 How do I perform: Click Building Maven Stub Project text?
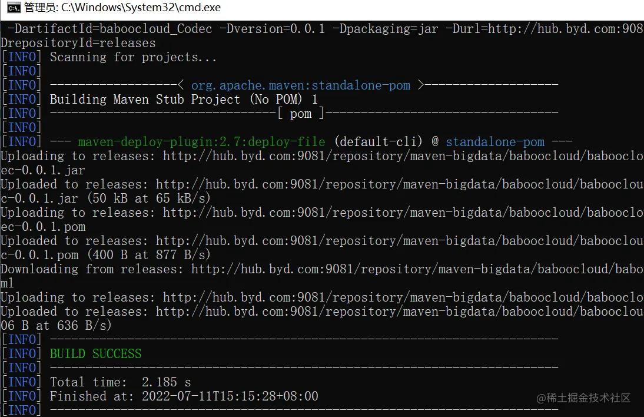coord(145,100)
